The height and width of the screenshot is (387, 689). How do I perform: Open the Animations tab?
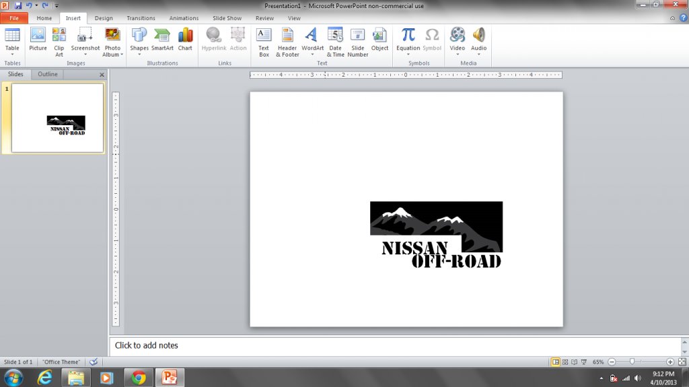pos(184,18)
